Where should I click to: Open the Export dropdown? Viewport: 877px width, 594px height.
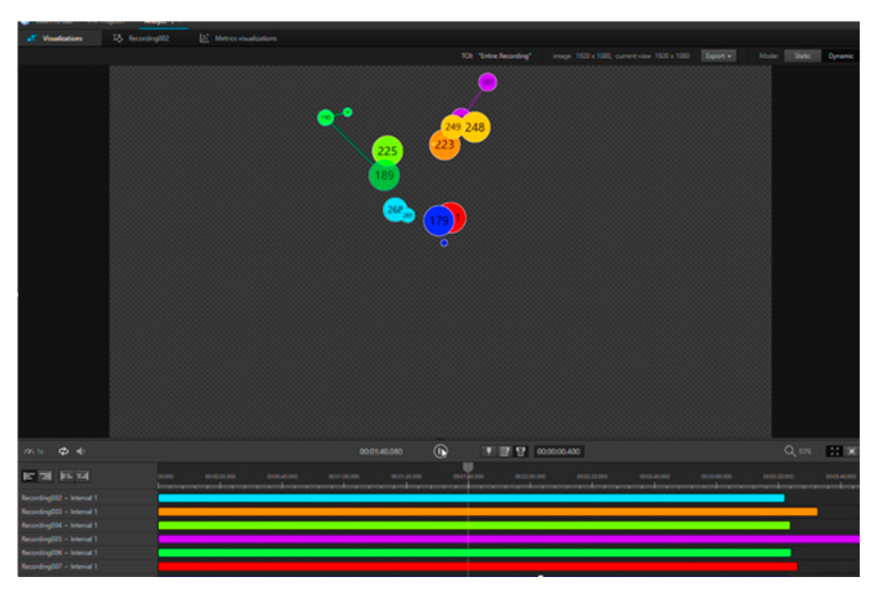point(718,56)
